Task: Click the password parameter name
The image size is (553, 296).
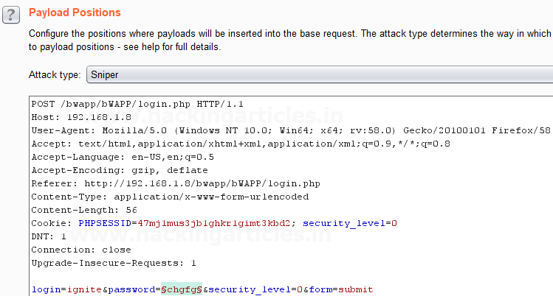Action: pyautogui.click(x=131, y=289)
